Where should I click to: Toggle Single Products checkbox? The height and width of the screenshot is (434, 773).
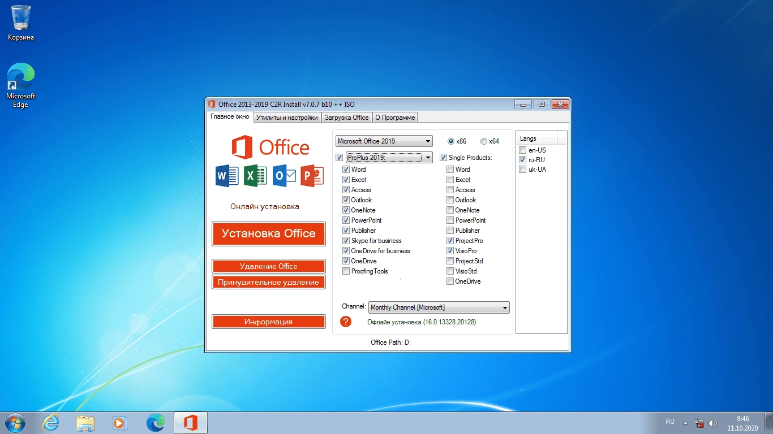[x=443, y=158]
